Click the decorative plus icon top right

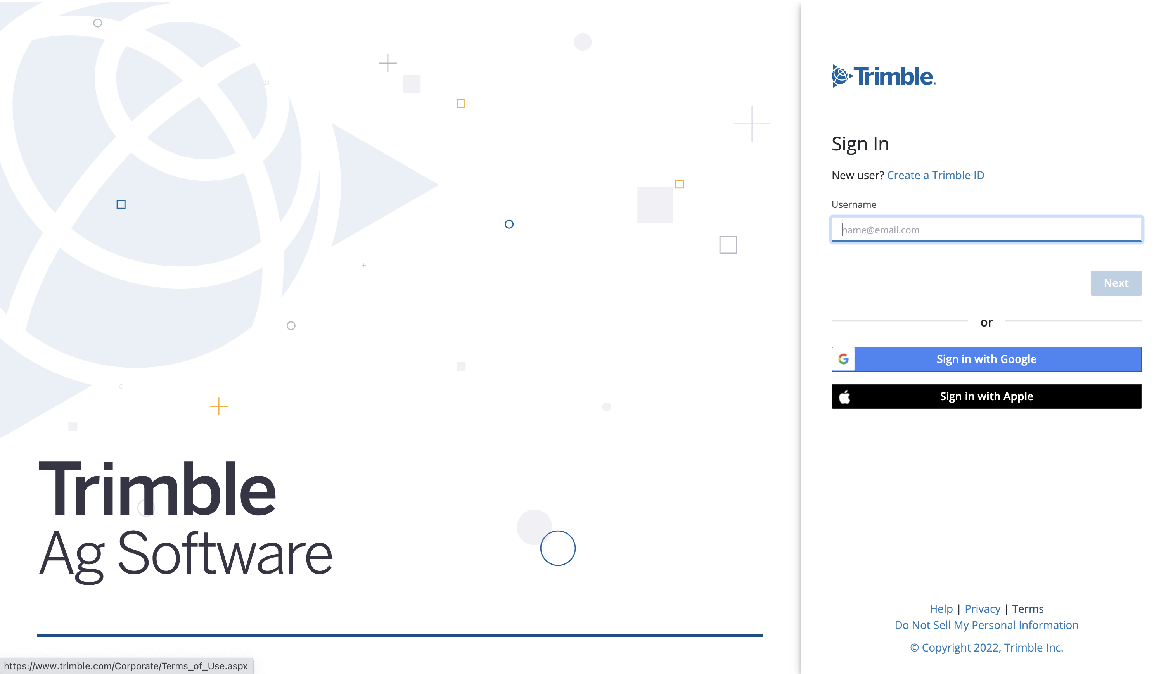(753, 125)
